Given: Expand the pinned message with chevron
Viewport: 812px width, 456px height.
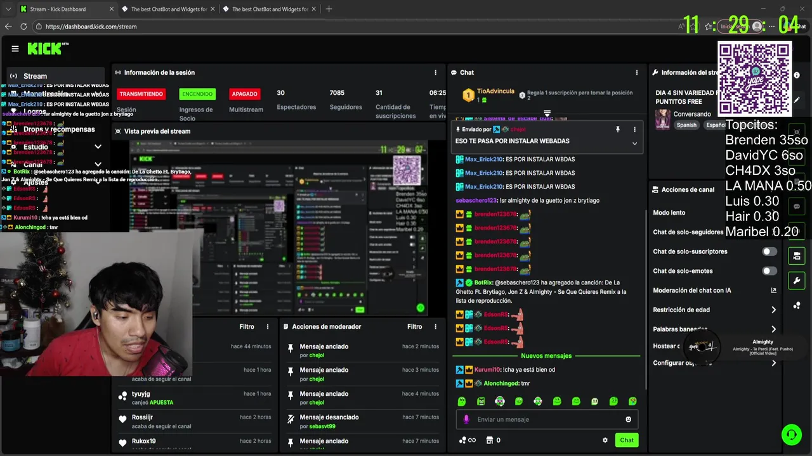Looking at the screenshot, I should coord(634,143).
